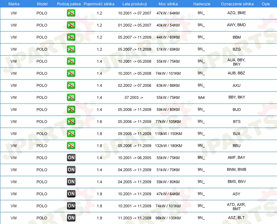Click the production dates 11.2003 -> 11.2009
The width and height of the screenshot is (277, 224).
135,218
